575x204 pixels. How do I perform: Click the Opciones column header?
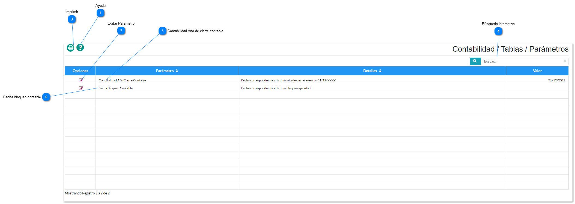tap(80, 71)
